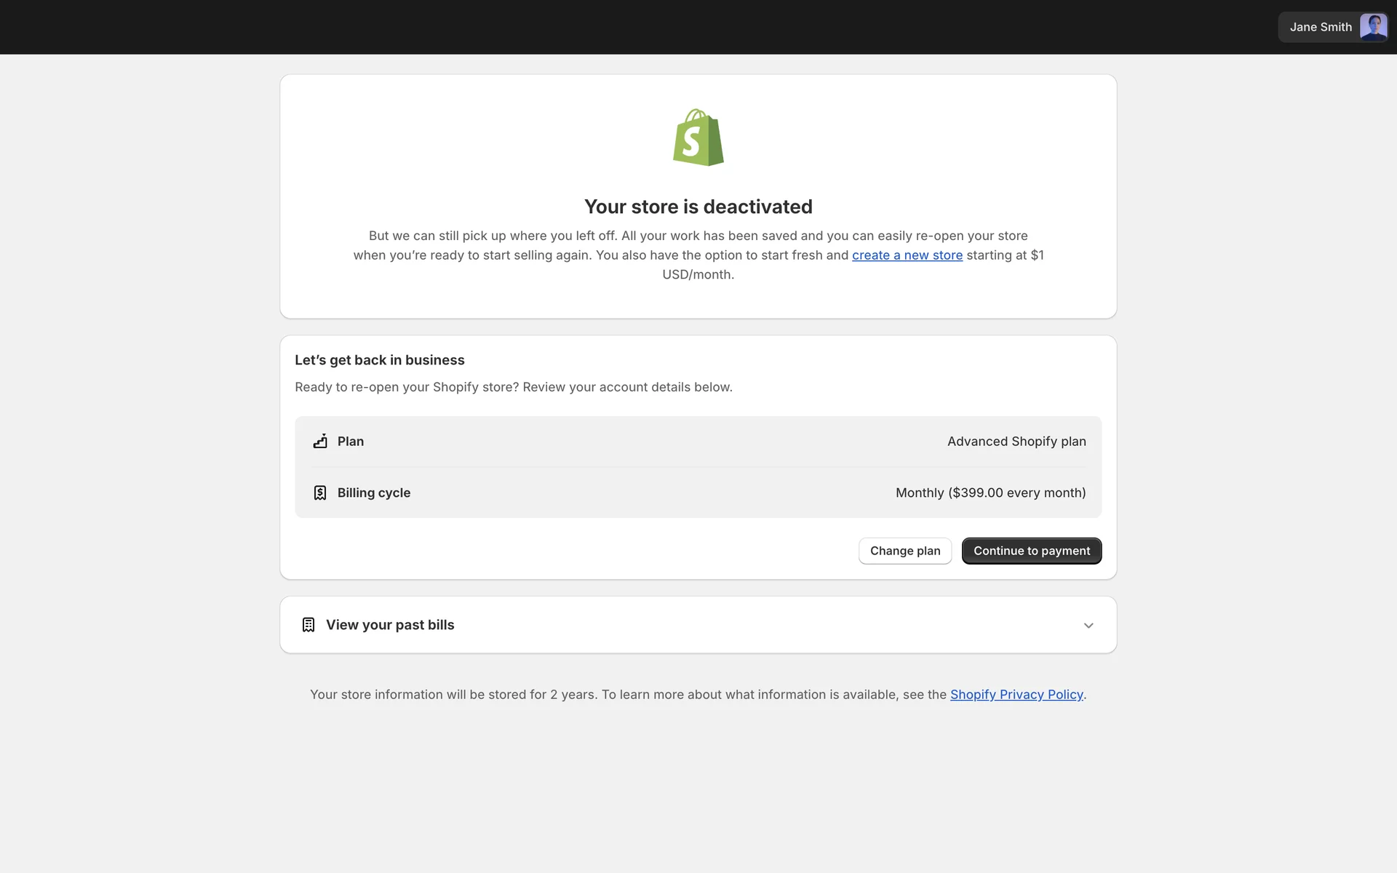1397x873 pixels.
Task: Click the Billing cycle receipt icon
Action: pyautogui.click(x=320, y=493)
